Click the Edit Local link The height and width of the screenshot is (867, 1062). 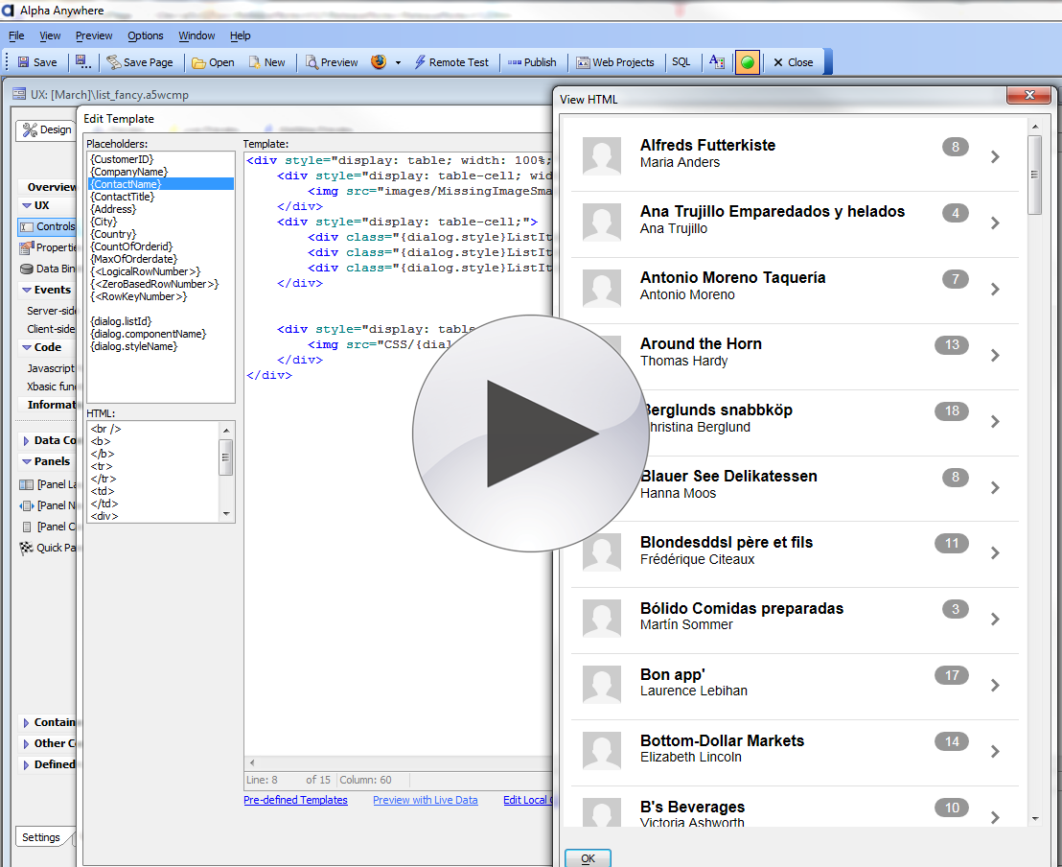528,800
